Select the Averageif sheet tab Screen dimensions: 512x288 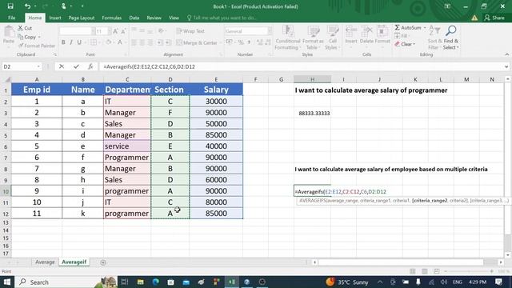click(74, 262)
